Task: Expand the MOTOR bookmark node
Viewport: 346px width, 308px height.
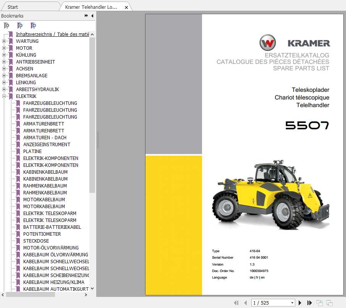Action: (x=4, y=48)
